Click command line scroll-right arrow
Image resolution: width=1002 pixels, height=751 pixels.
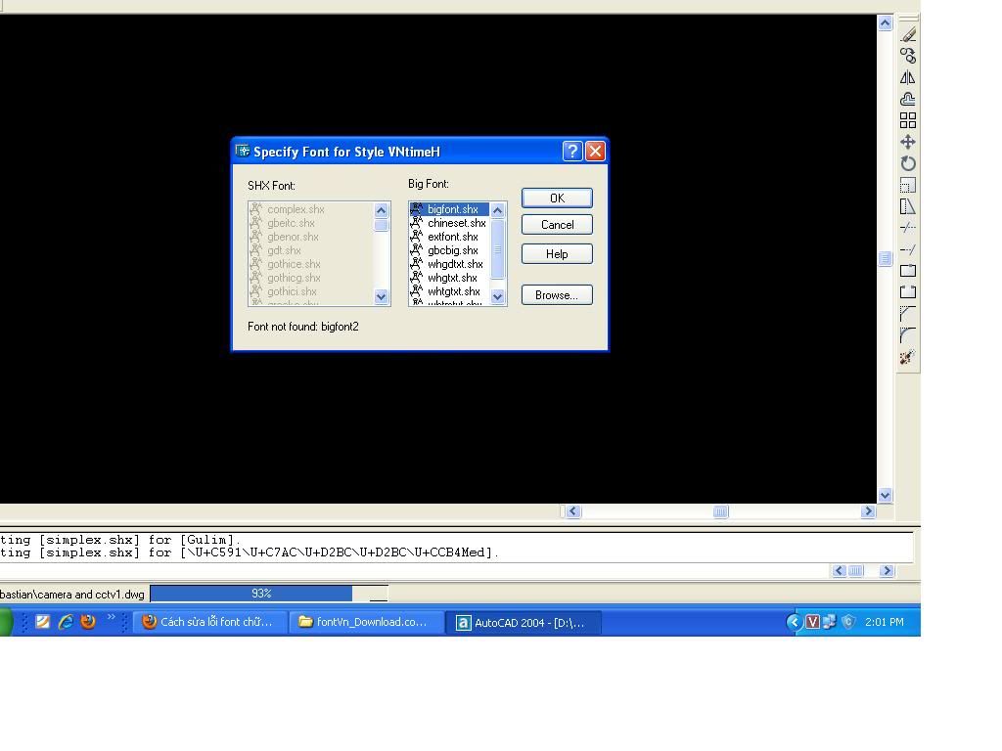pos(887,571)
